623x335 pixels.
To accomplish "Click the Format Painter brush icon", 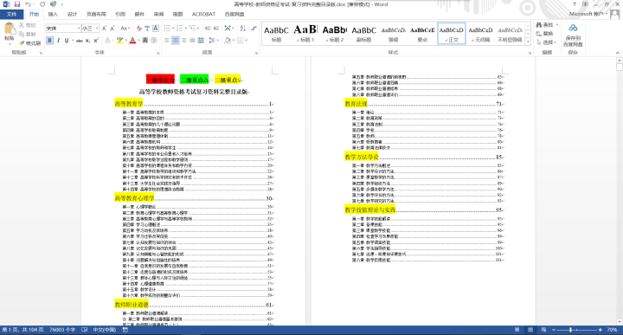I will [22, 42].
